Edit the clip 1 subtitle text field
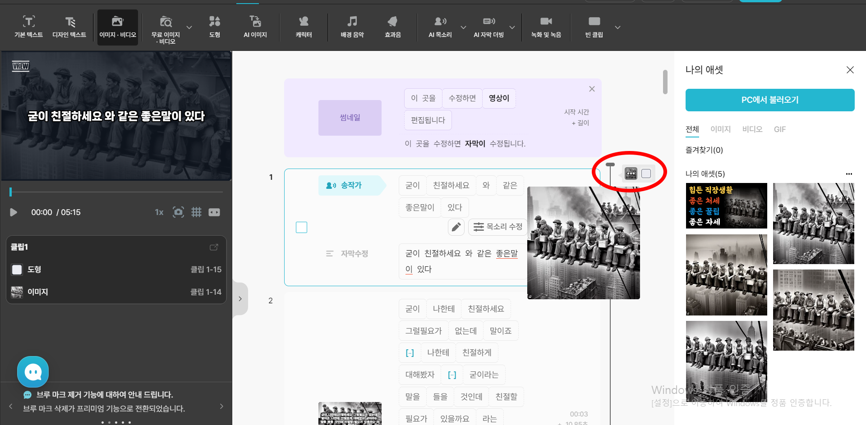The width and height of the screenshot is (866, 425). pos(463,261)
